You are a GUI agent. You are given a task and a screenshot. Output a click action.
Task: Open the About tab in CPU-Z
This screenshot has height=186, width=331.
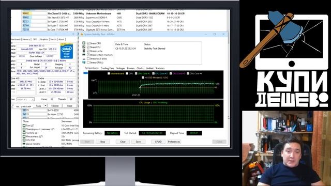point(61,39)
